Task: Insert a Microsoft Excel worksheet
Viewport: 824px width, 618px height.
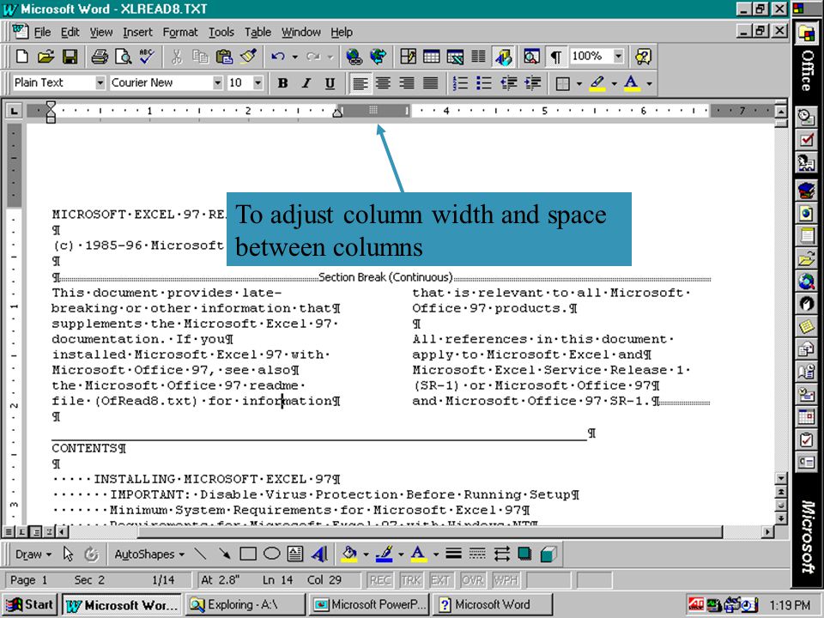Action: coord(455,57)
